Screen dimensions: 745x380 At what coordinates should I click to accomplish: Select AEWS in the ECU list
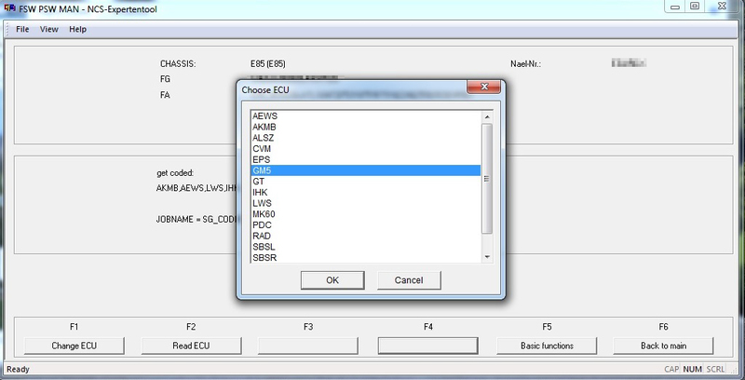[265, 116]
